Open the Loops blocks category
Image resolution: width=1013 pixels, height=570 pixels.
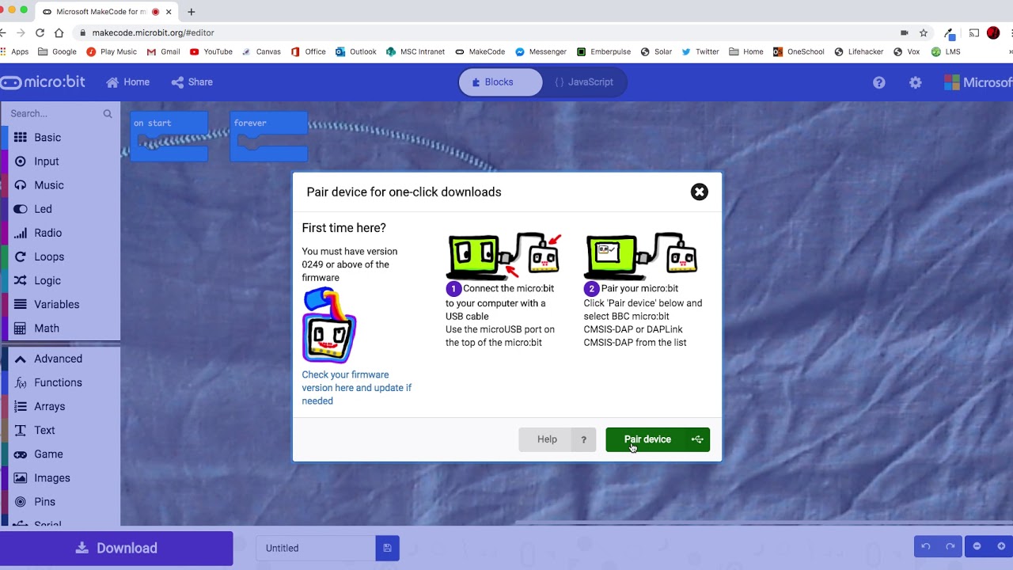[61, 256]
